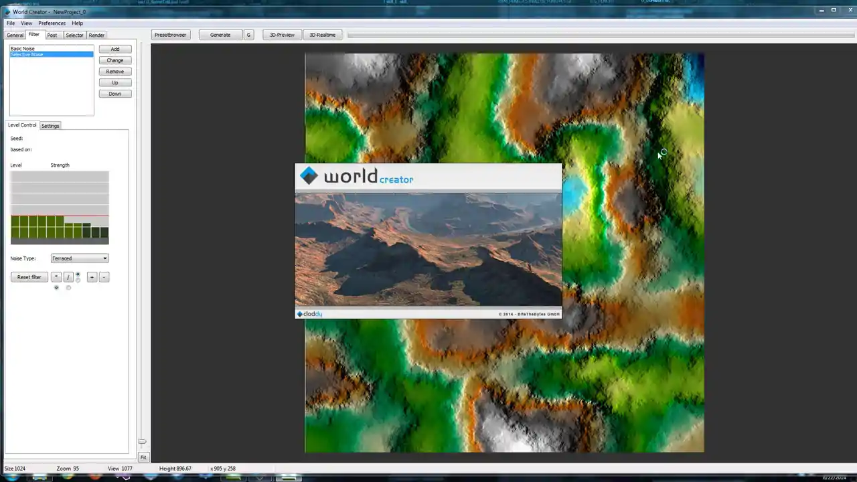
Task: Select the lower radio button beside divide
Action: 78,280
